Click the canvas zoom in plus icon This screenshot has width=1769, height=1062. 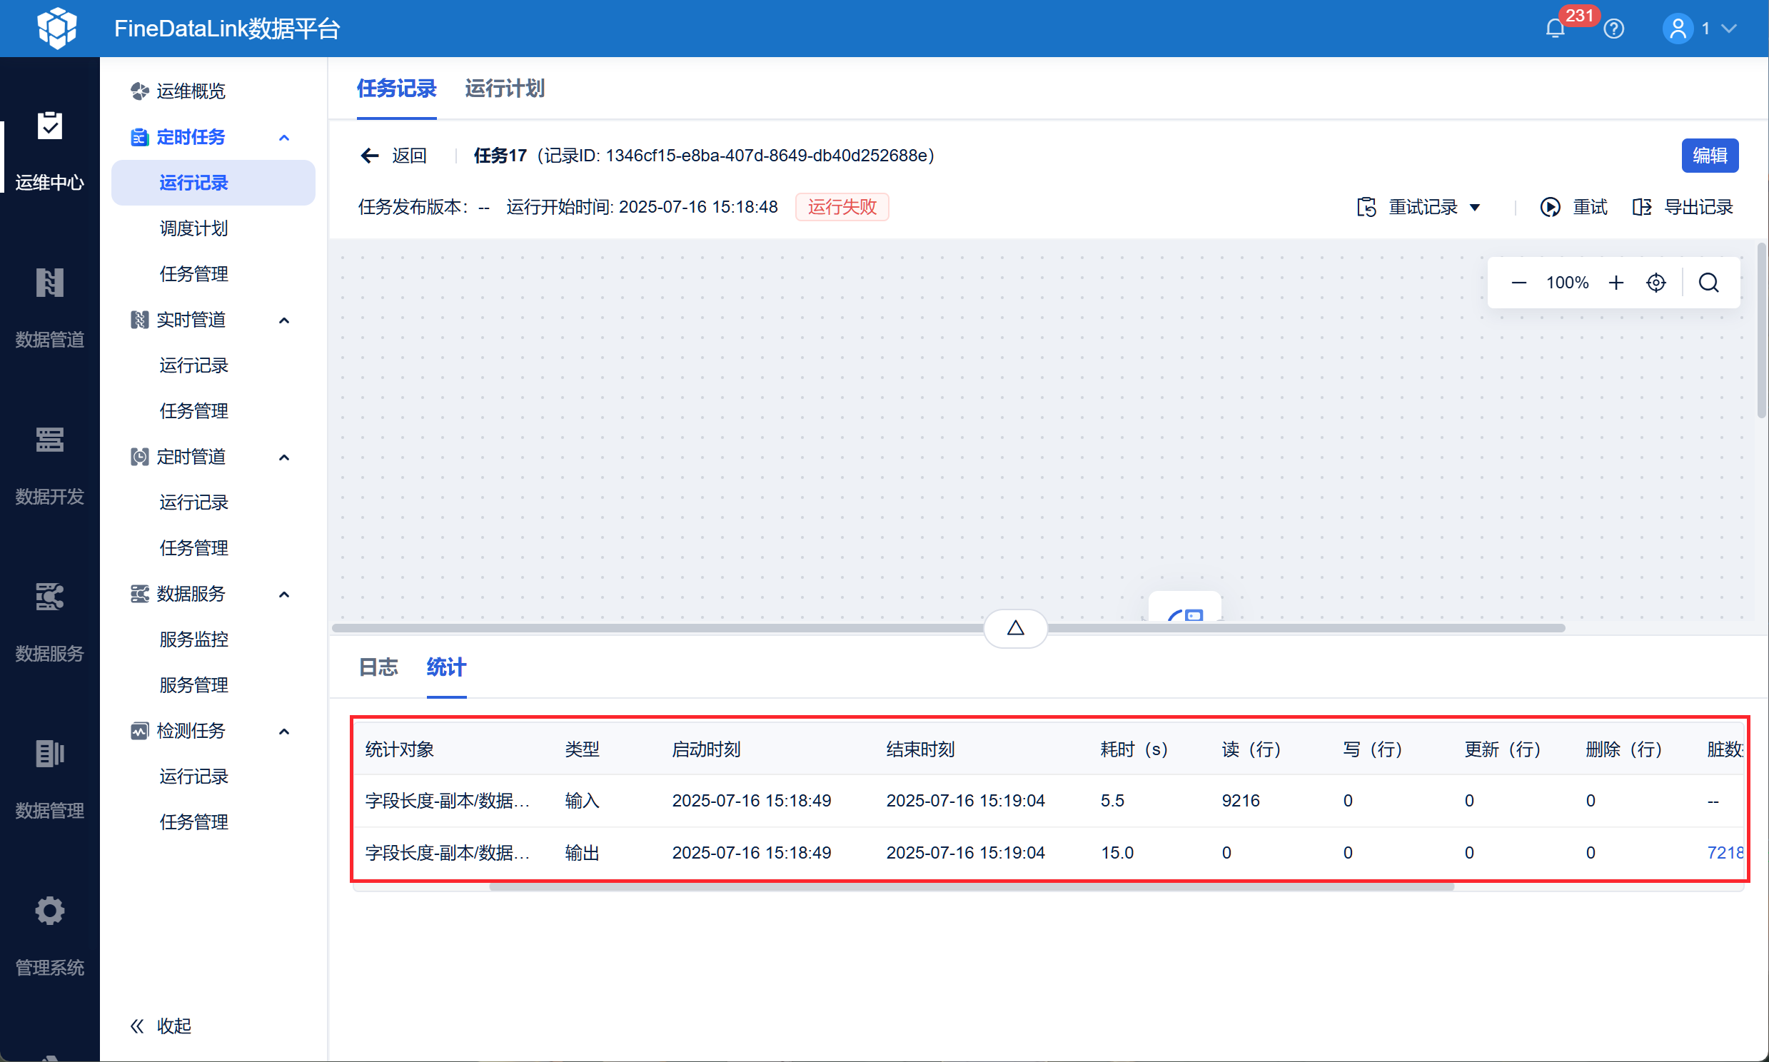tap(1616, 283)
